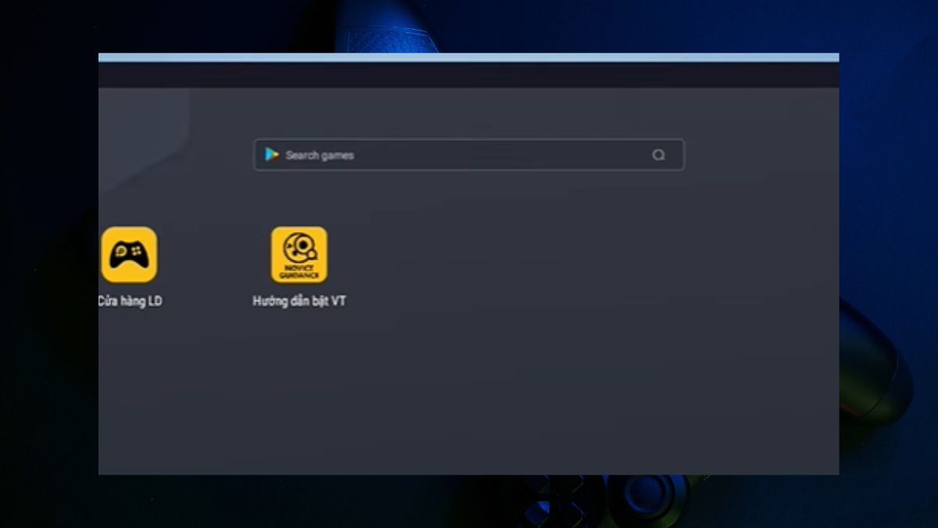Select the Cửa hàng LD label text

pyautogui.click(x=131, y=301)
